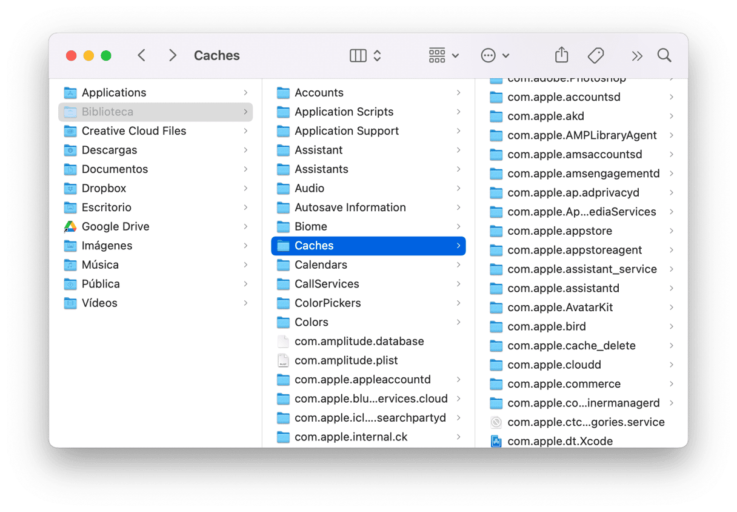
Task: Click the com.apple.dt.Xcode file icon
Action: [496, 441]
